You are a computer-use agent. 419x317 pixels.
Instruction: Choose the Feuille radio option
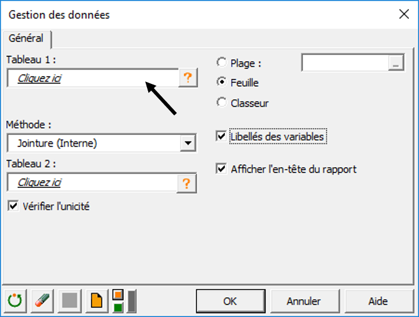[222, 83]
